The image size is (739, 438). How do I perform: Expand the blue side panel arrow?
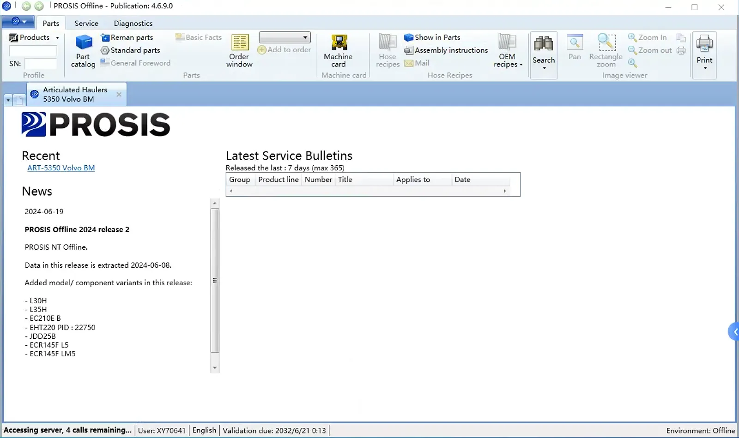coord(734,332)
